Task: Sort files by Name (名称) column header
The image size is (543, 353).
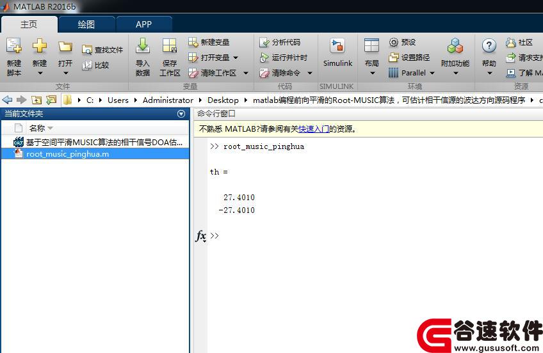Action: [x=37, y=129]
